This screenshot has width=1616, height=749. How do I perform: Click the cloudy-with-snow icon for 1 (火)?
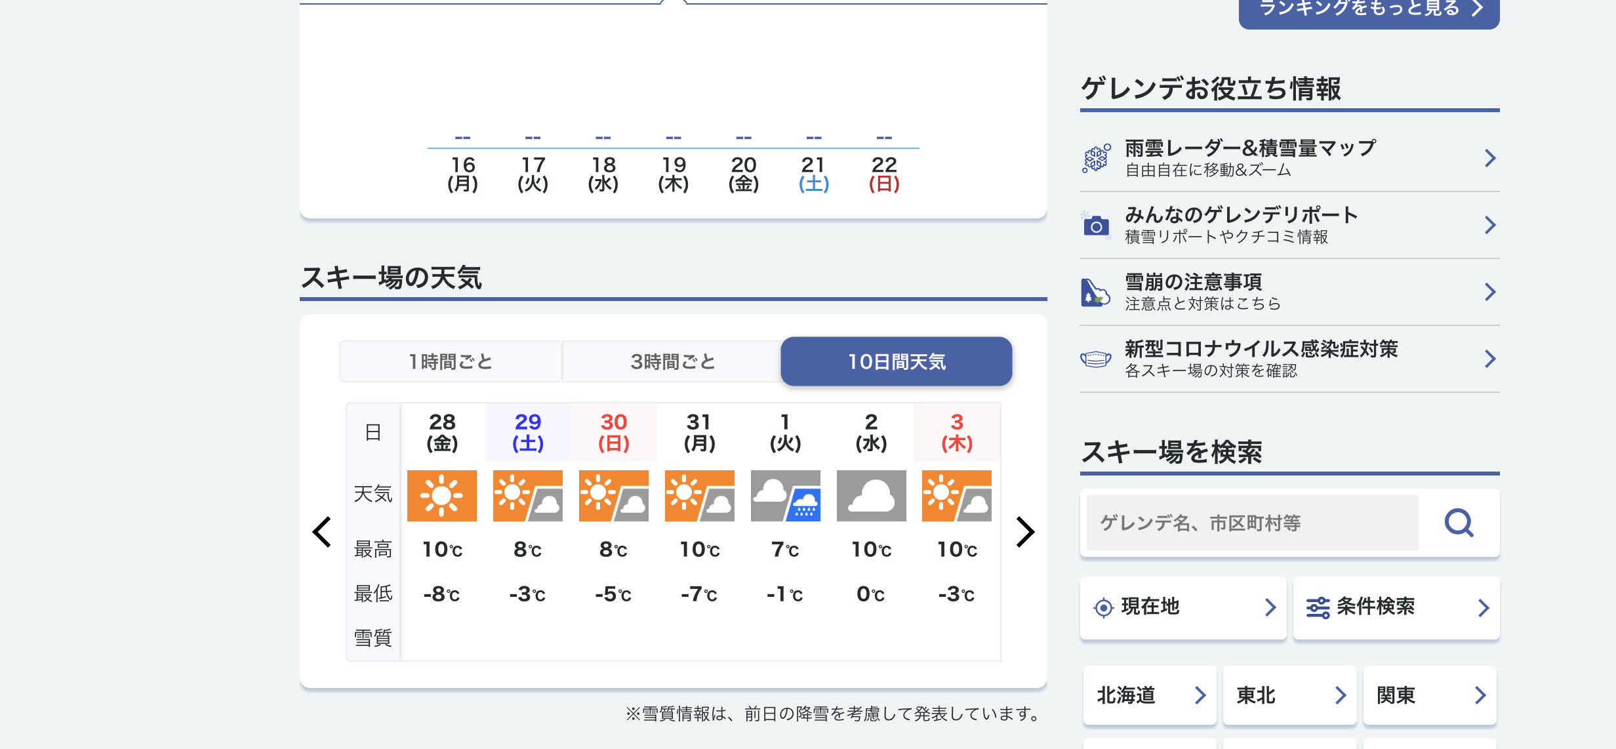[785, 496]
